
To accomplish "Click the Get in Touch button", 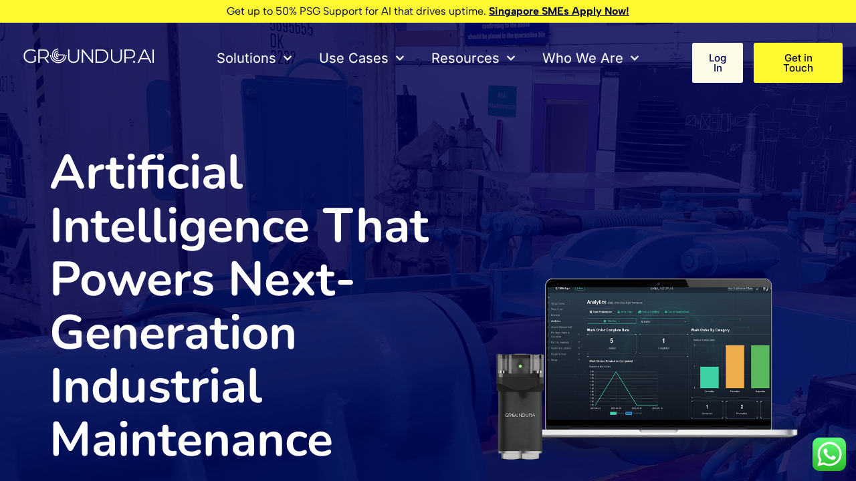I will click(x=798, y=62).
